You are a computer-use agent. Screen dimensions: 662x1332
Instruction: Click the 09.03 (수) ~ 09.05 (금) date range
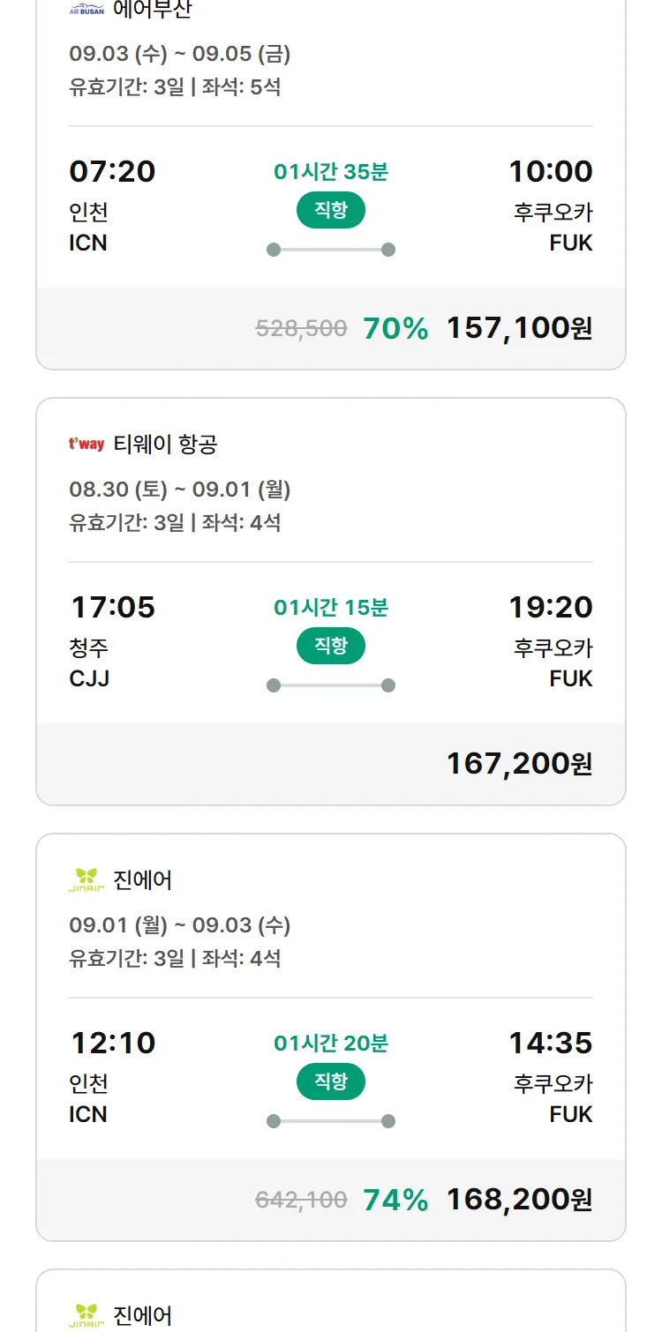click(180, 54)
